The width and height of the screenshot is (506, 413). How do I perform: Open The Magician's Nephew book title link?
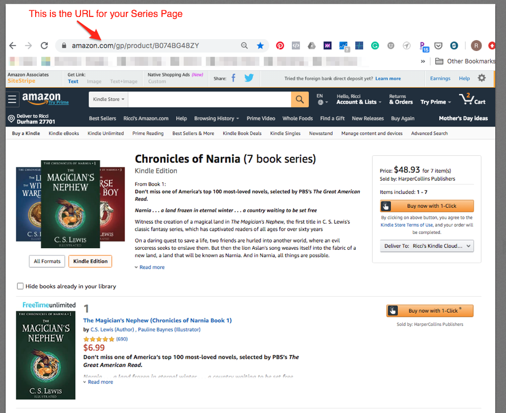point(157,321)
